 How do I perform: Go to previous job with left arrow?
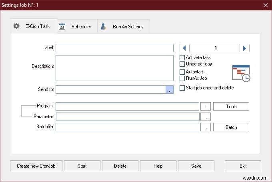[184, 48]
